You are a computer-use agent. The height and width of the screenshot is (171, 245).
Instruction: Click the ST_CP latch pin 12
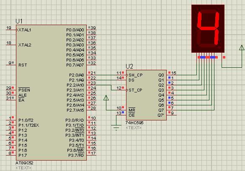(x=121, y=90)
